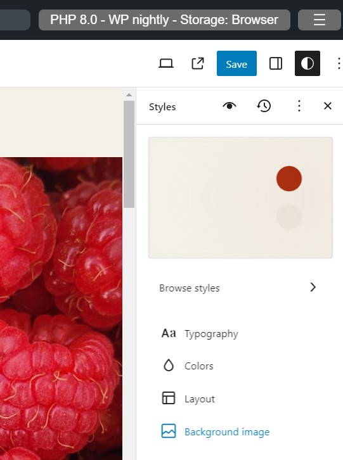The height and width of the screenshot is (460, 343).
Task: Expand the Browse styles chevron arrow
Action: pos(313,287)
